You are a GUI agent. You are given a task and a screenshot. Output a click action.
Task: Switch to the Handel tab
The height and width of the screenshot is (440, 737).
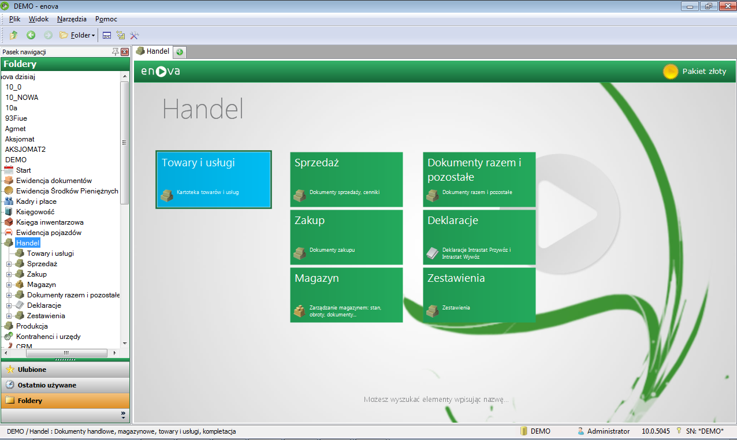coord(153,51)
